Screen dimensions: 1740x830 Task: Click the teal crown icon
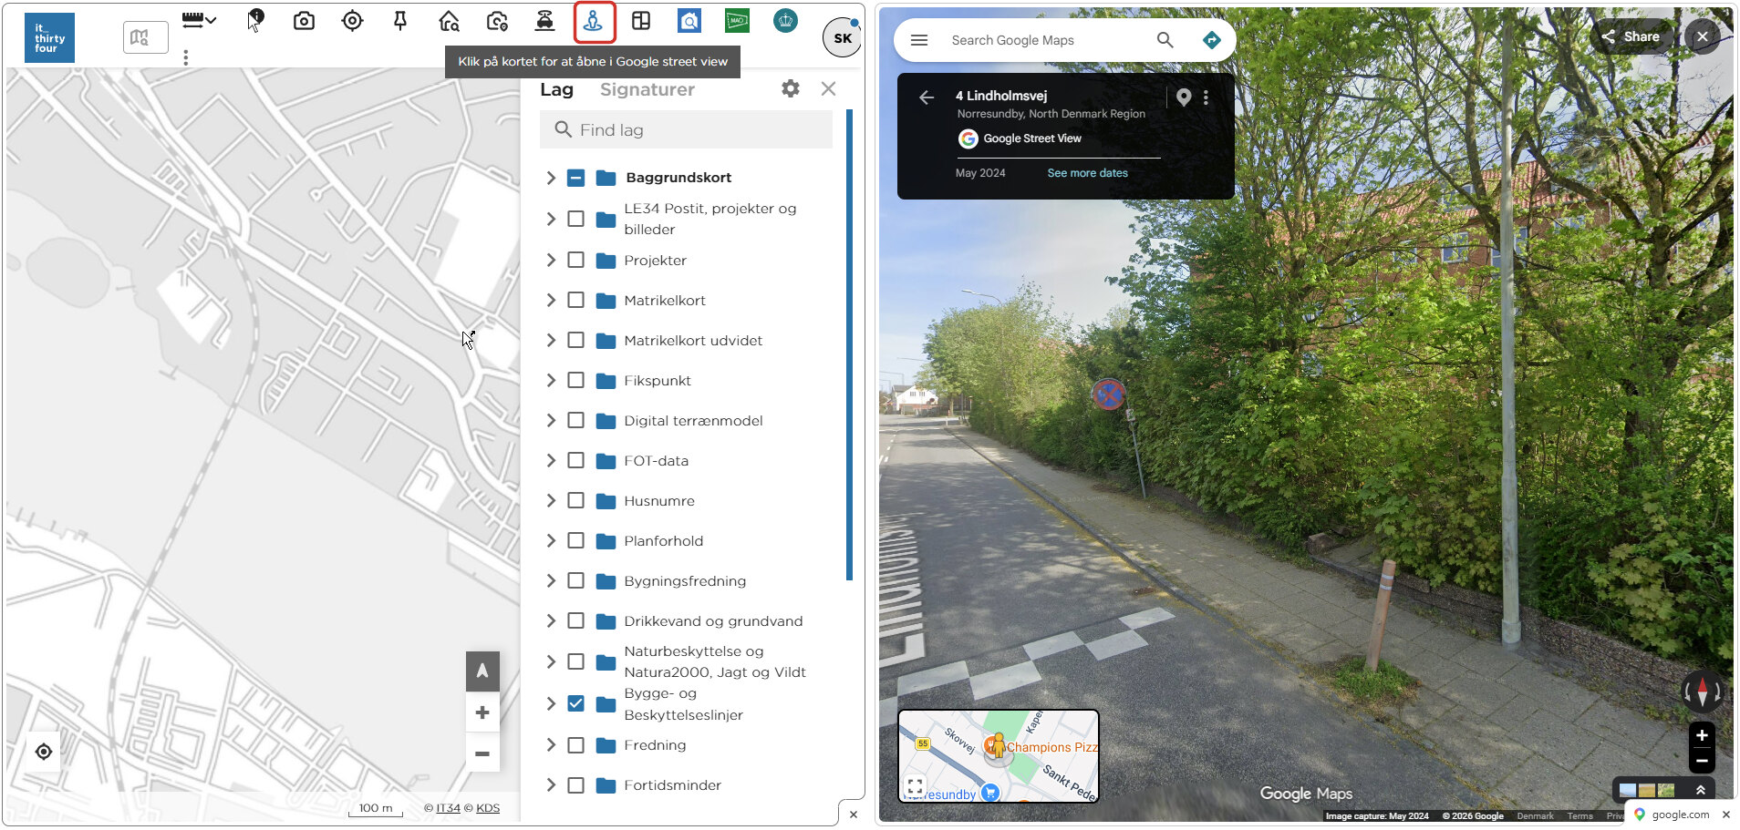click(785, 20)
